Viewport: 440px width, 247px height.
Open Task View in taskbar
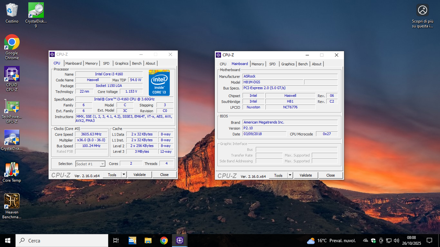[116, 240]
